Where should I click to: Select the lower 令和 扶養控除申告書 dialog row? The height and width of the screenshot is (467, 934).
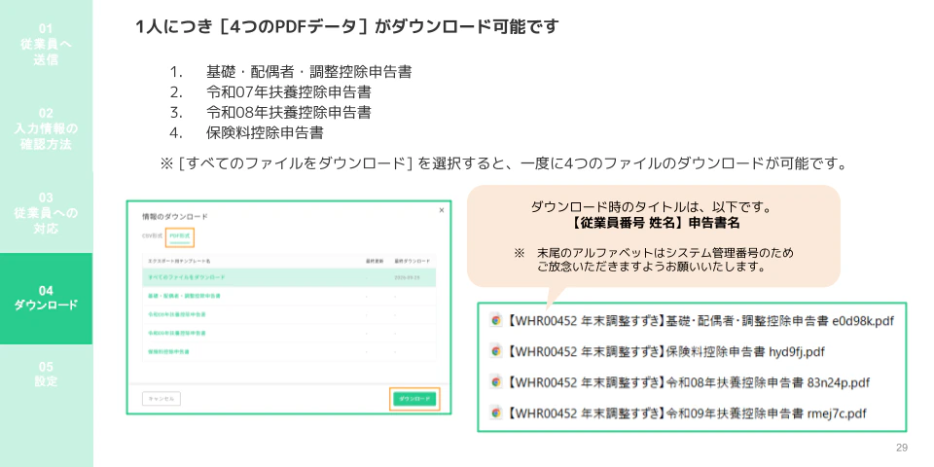pyautogui.click(x=289, y=333)
